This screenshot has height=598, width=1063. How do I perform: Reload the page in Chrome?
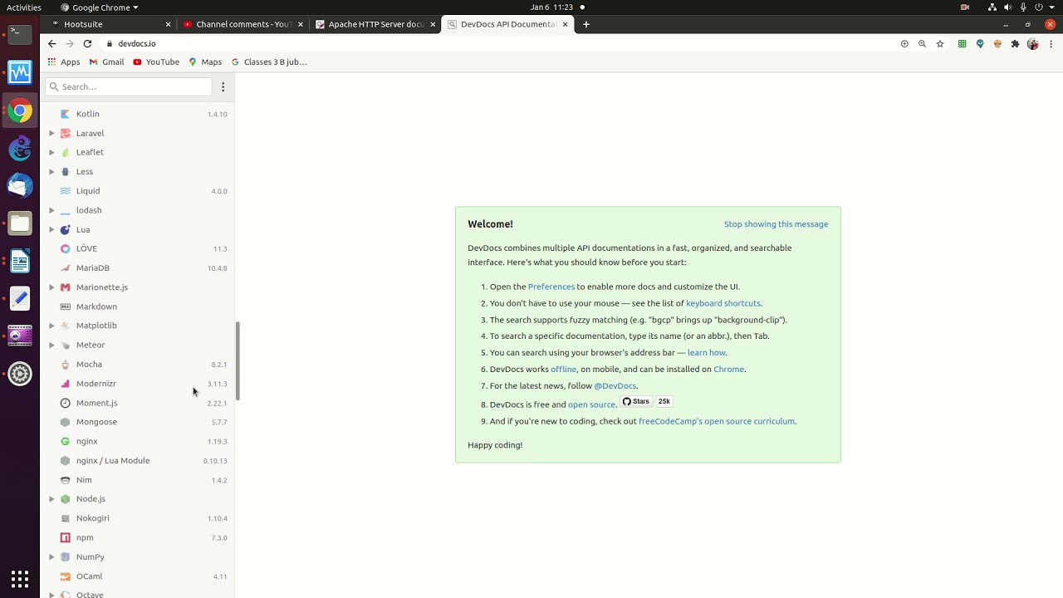click(87, 43)
